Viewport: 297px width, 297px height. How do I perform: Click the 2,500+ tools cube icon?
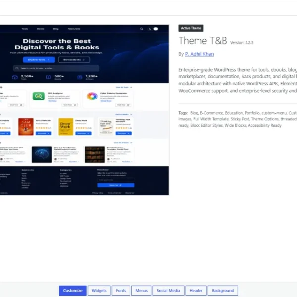point(15,77)
